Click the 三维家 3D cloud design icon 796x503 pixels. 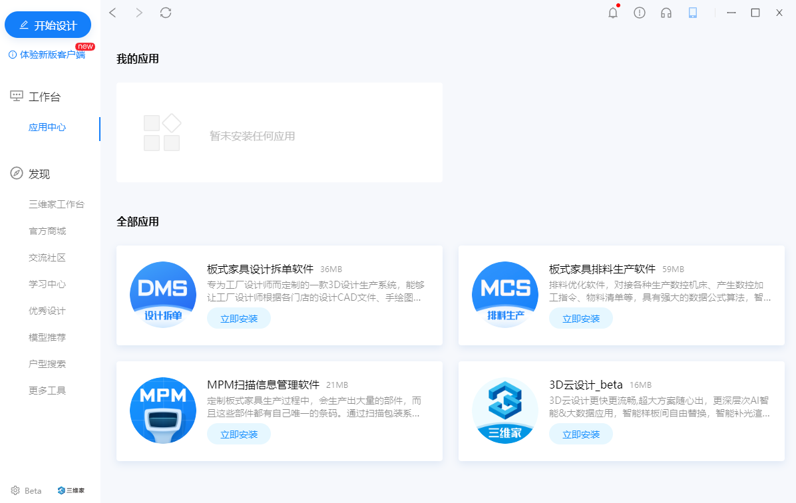pyautogui.click(x=505, y=410)
